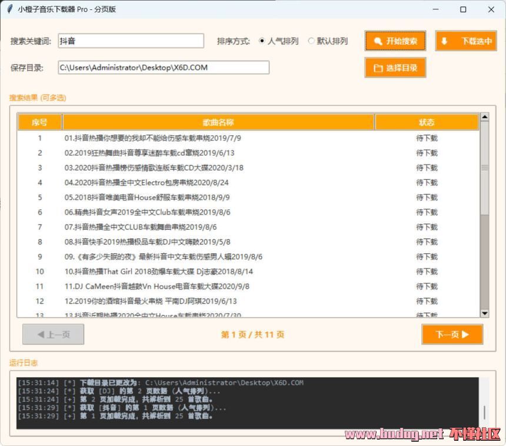This screenshot has width=506, height=446.
Task: Click the log line at 15:31:29 获取 [抖音]
Action: pyautogui.click(x=122, y=408)
